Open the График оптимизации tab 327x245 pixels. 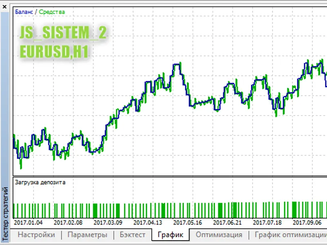point(291,235)
